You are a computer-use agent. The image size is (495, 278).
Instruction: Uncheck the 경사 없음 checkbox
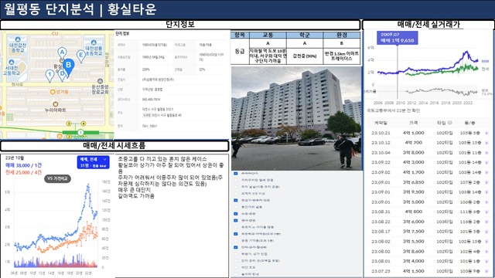point(236,220)
